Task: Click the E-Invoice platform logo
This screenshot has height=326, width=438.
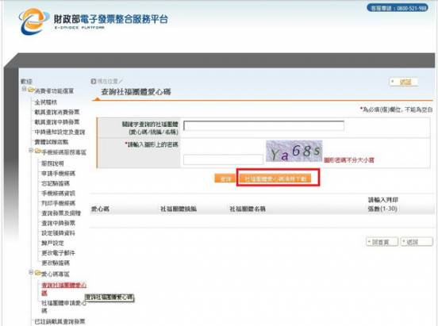Action: click(x=33, y=21)
